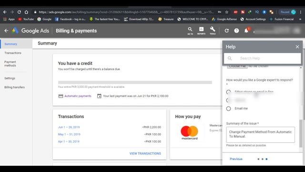Click the Search Help magnifier icon
Viewport: 305px width, 172px height.
(230, 58)
